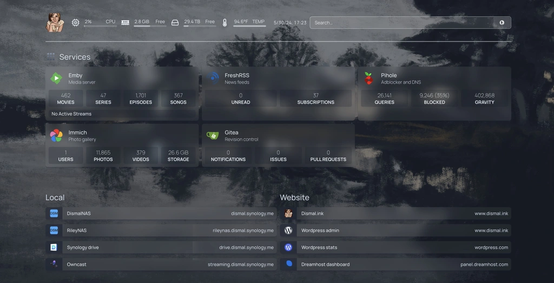The image size is (554, 283).
Task: Click the colorful Immich flower icon
Action: click(x=56, y=135)
